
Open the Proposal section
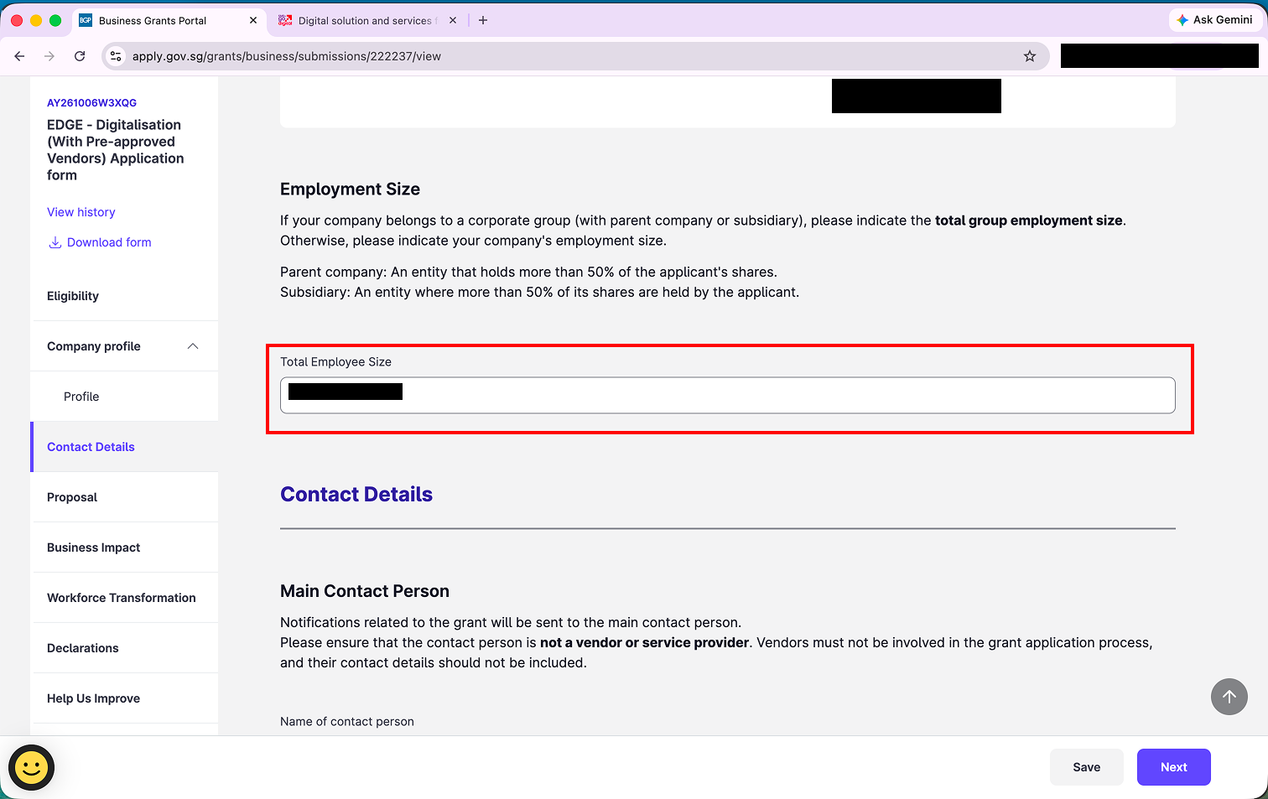point(124,497)
